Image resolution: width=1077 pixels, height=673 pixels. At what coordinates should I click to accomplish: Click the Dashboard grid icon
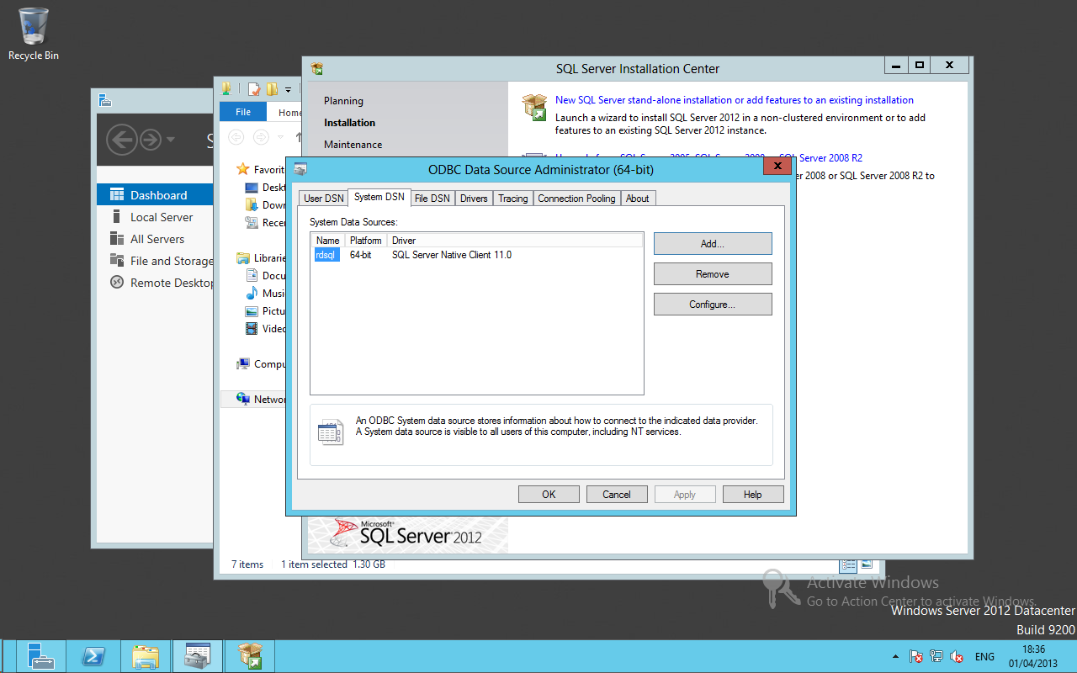point(117,194)
